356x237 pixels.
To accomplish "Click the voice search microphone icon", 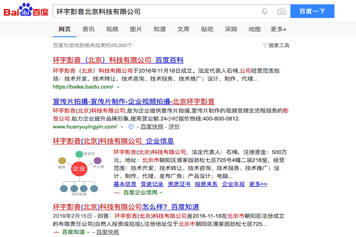I will pyautogui.click(x=264, y=11).
